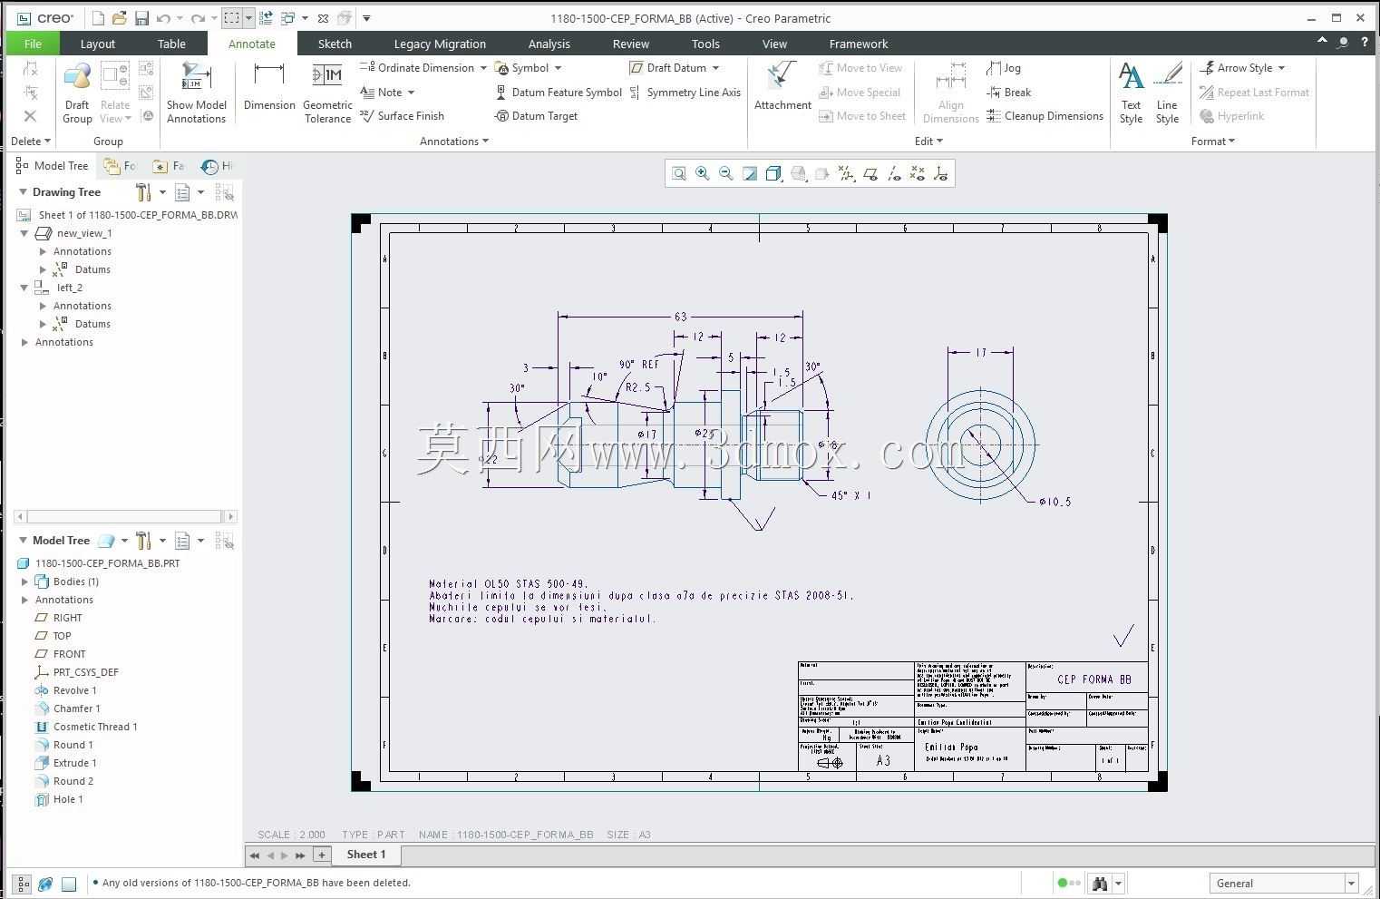Switch to the Layout tab
This screenshot has width=1380, height=899.
pyautogui.click(x=98, y=44)
